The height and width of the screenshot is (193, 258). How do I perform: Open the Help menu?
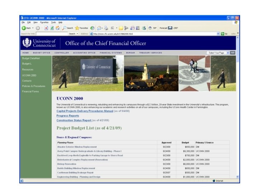pos(61,23)
